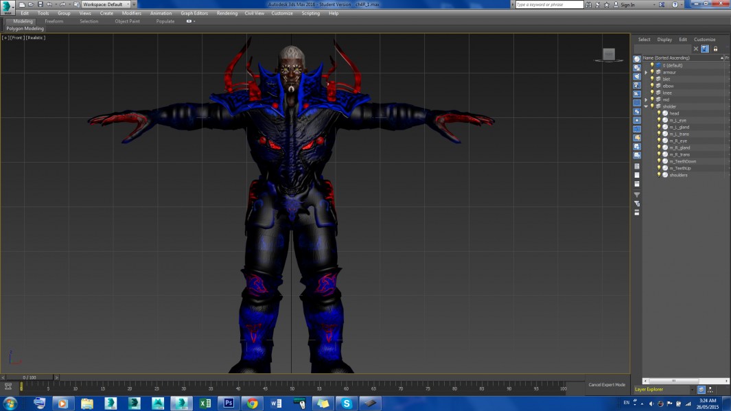Toggle visibility lightbulb for blet layer
The width and height of the screenshot is (731, 411).
click(652, 79)
